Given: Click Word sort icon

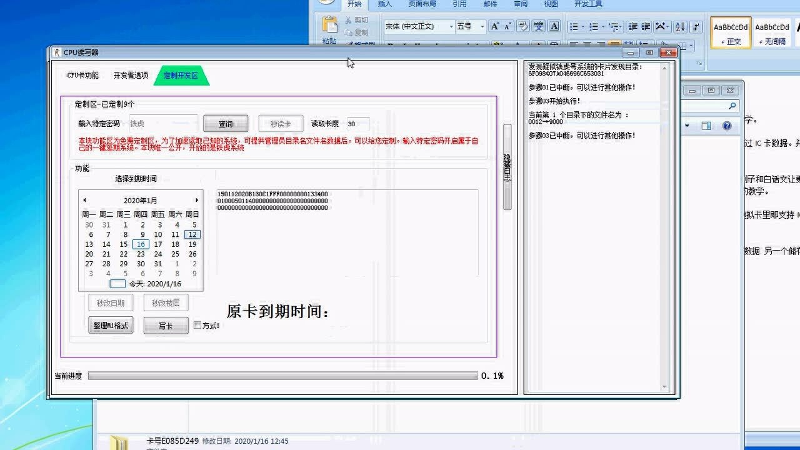Looking at the screenshot, I should tap(681, 27).
